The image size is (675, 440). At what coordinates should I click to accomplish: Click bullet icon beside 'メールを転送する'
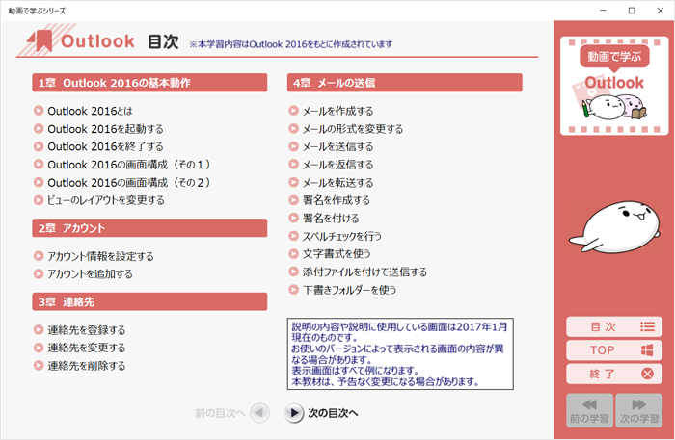pos(293,182)
